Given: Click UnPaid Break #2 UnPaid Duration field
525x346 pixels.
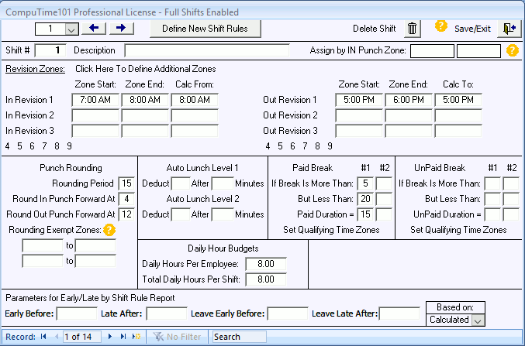Looking at the screenshot, I should pos(511,214).
